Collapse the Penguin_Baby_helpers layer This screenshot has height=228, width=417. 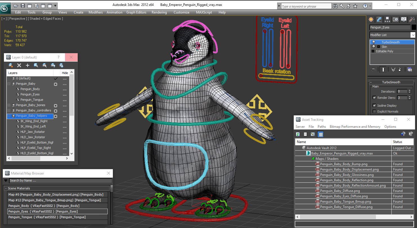click(x=9, y=116)
